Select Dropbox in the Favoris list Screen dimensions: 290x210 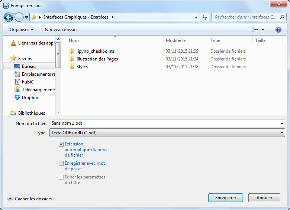pyautogui.click(x=30, y=98)
